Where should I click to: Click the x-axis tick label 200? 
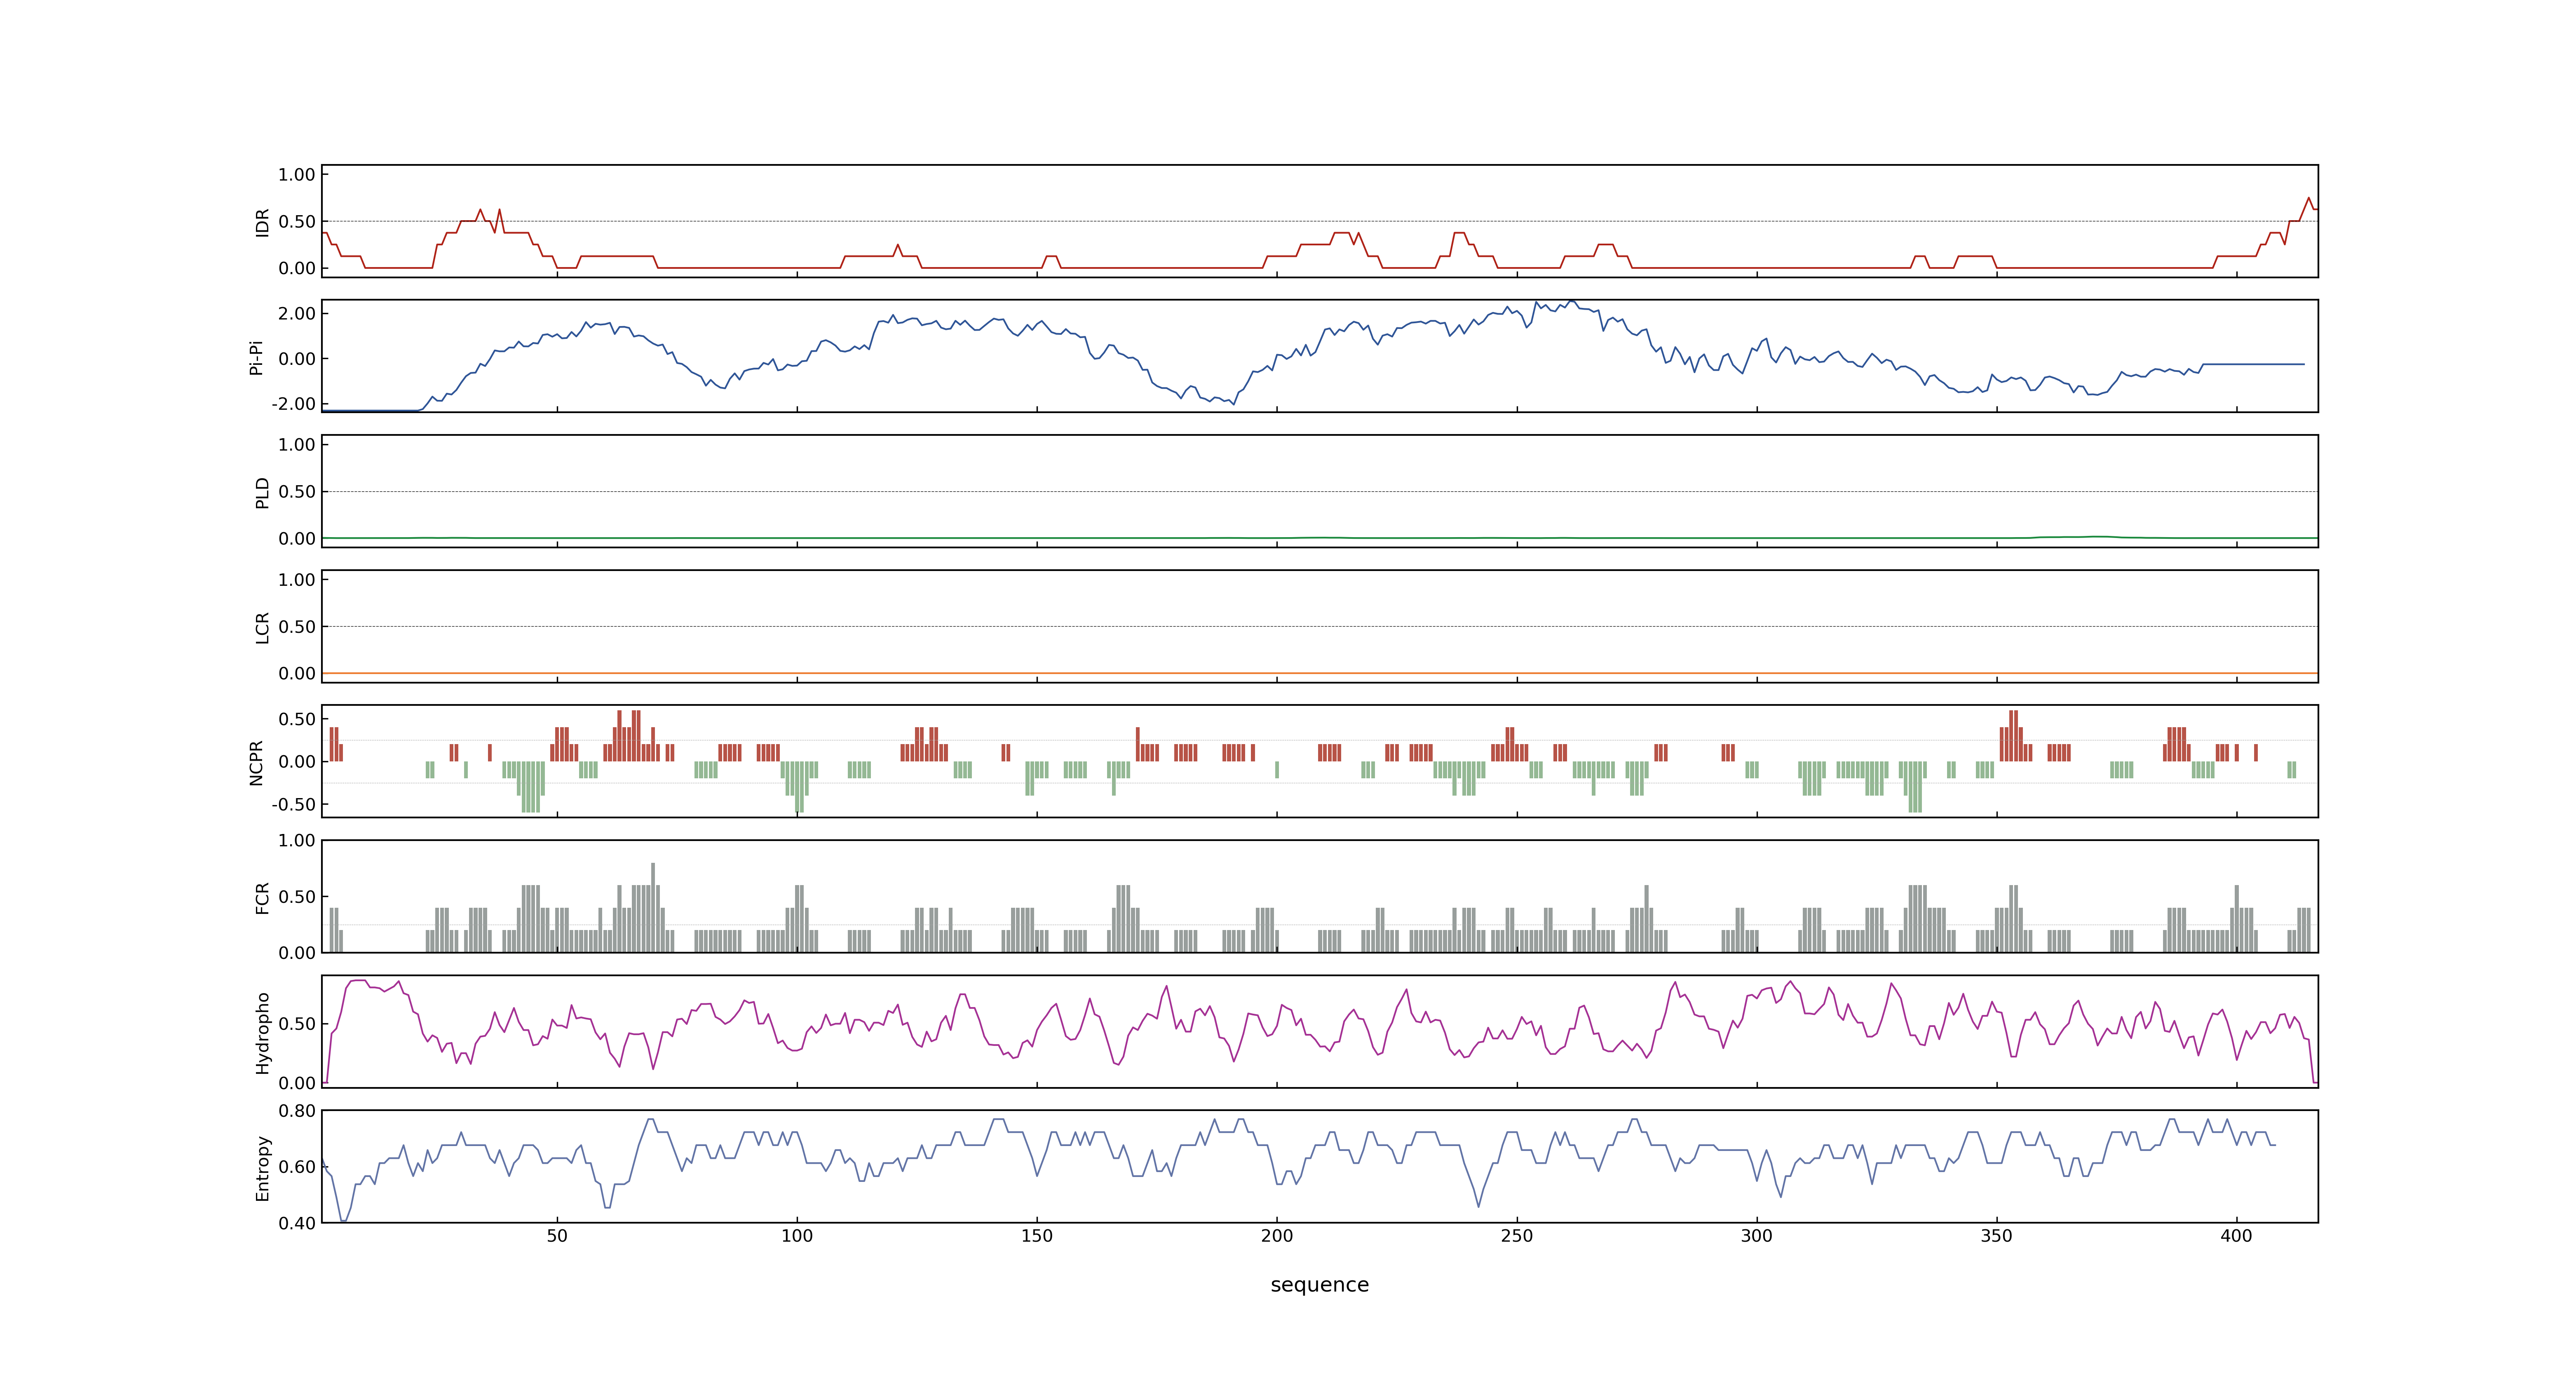point(1277,1236)
